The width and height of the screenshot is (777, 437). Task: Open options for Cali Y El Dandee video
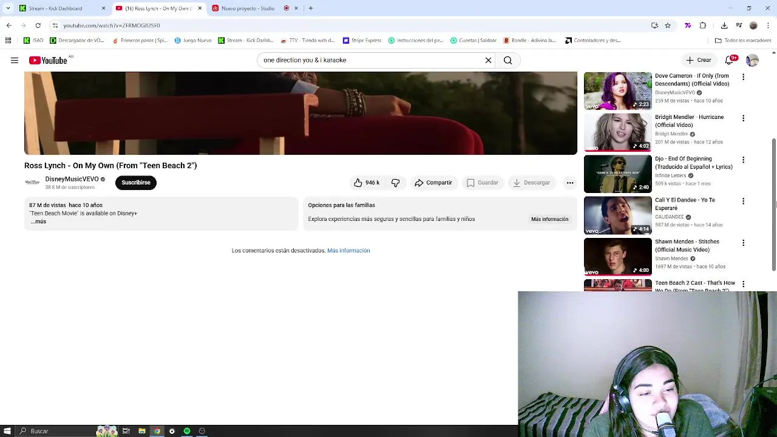pyautogui.click(x=743, y=201)
